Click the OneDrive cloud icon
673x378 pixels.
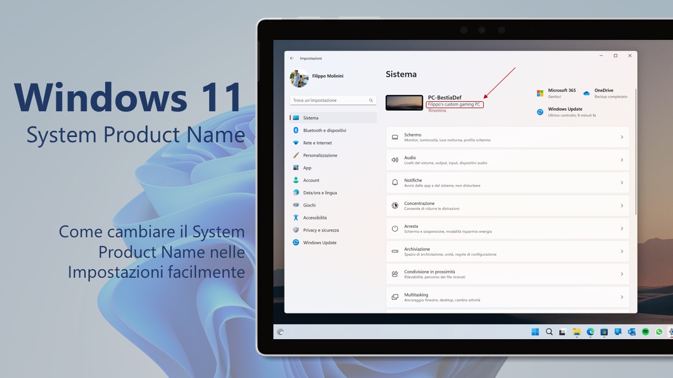pos(587,93)
